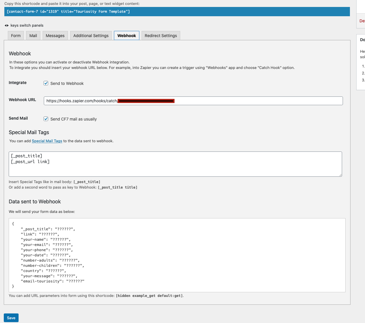The image size is (365, 323).
Task: Click the "number-children" line in JSON
Action: tap(52, 266)
